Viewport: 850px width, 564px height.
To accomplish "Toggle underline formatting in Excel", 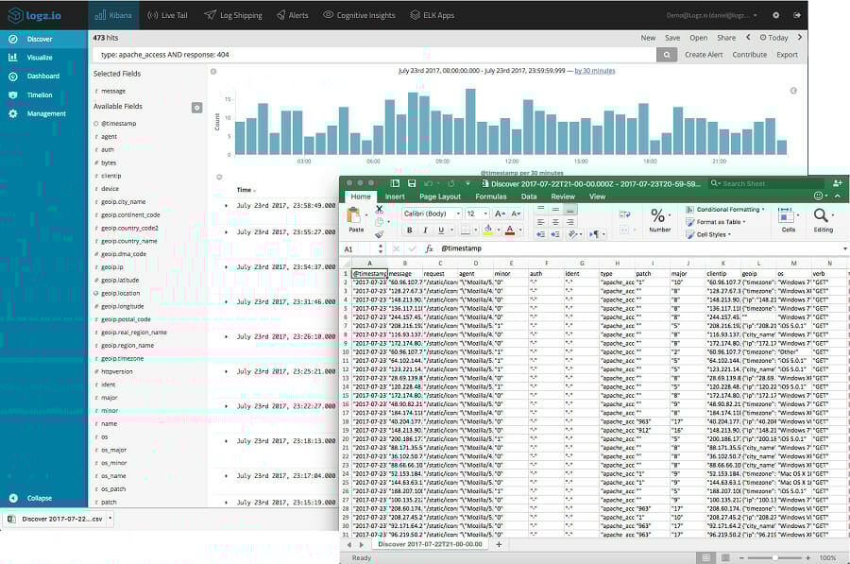I will pos(441,231).
